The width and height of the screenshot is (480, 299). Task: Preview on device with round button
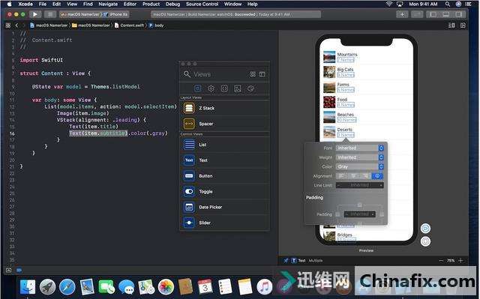425,241
